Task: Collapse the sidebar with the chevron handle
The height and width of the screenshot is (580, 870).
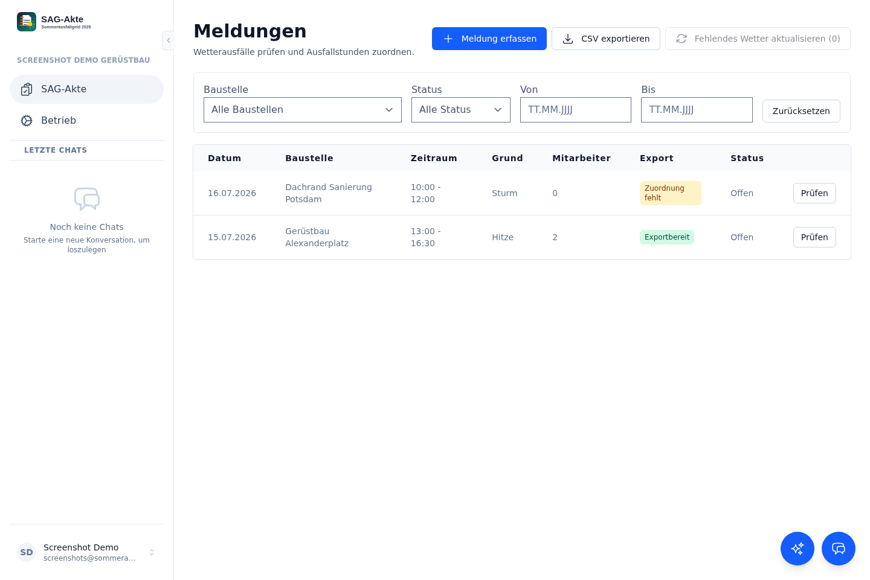Action: click(x=169, y=40)
